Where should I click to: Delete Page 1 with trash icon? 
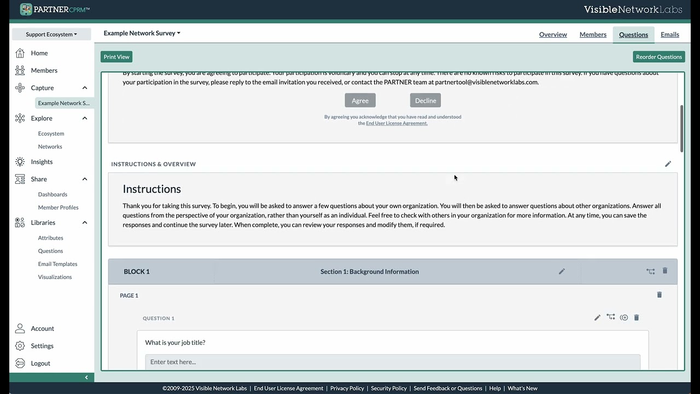coord(660,295)
